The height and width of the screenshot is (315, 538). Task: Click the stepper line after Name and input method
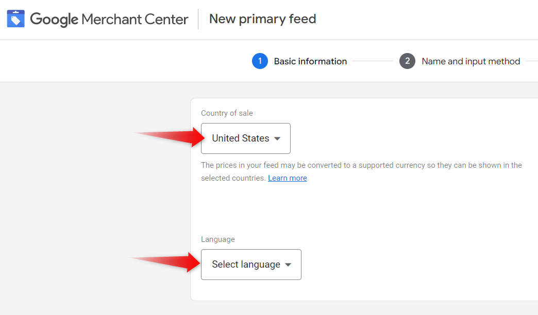[x=532, y=61]
